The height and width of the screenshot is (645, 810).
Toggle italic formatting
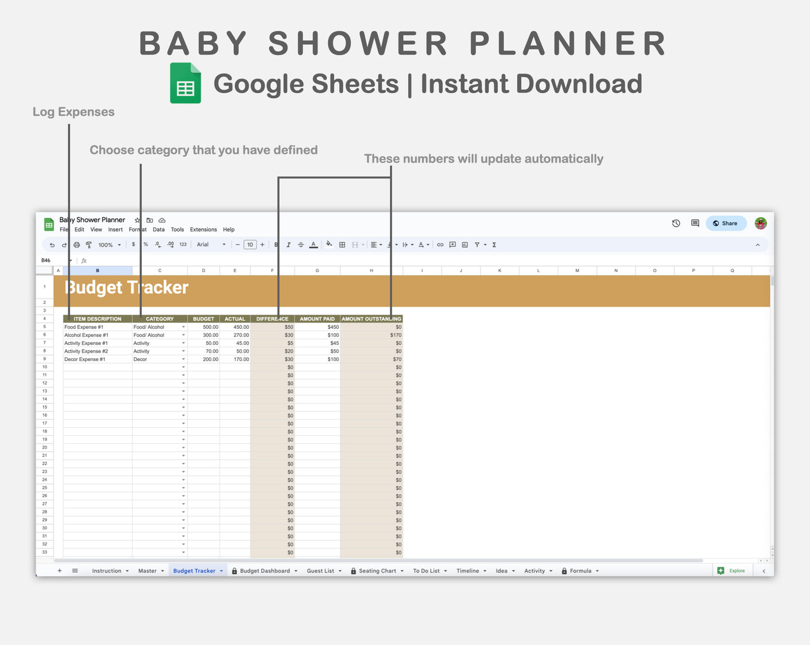(288, 245)
